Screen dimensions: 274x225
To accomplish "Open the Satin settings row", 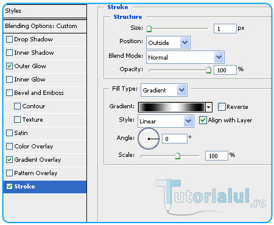I will pyautogui.click(x=45, y=133).
